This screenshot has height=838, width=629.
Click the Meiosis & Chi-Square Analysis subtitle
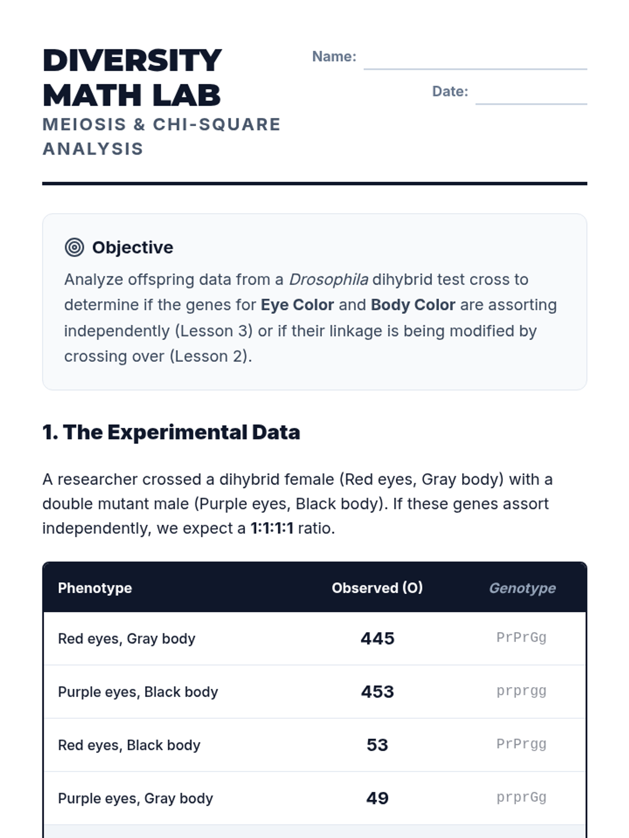[161, 136]
